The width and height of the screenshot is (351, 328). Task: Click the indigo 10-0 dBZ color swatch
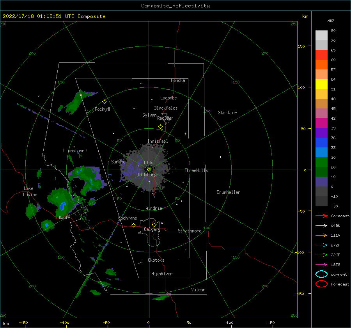pos(321,182)
